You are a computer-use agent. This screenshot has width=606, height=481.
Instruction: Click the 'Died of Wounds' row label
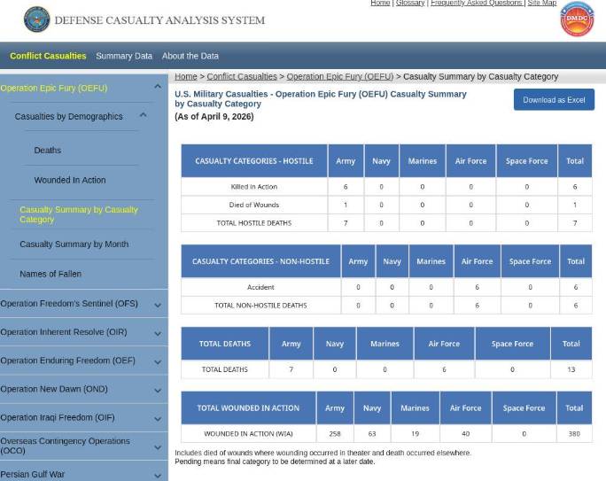254,205
